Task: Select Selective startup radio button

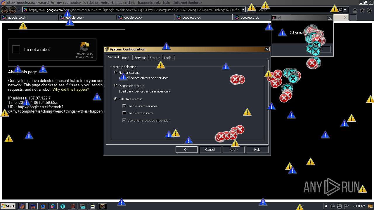Action: 116,99
